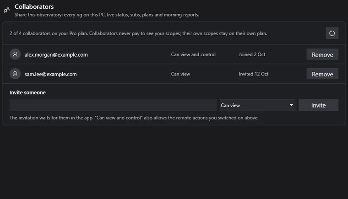The height and width of the screenshot is (199, 348).
Task: Click the Collaborators people icon in the header
Action: tap(7, 10)
